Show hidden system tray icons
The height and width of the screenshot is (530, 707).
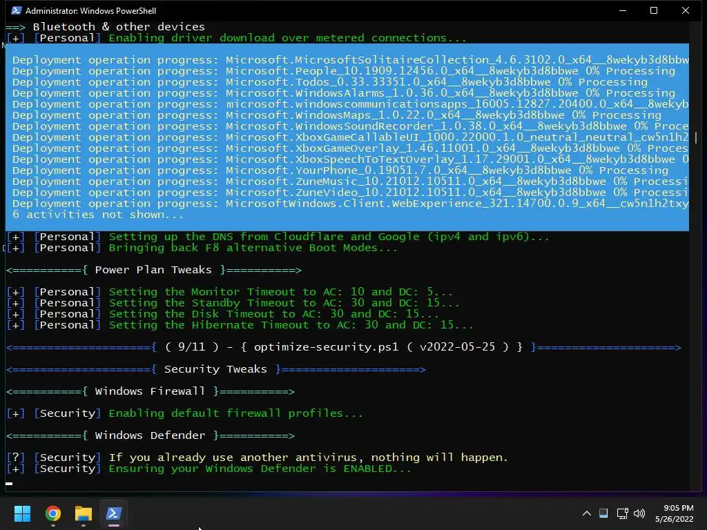(x=587, y=513)
